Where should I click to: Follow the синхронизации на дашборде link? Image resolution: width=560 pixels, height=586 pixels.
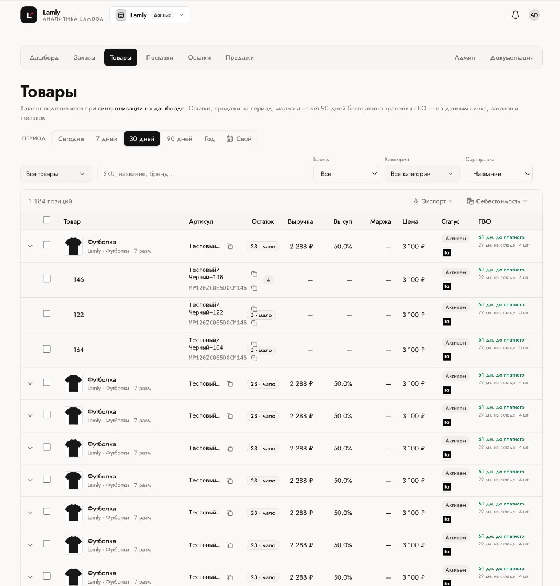pyautogui.click(x=141, y=108)
